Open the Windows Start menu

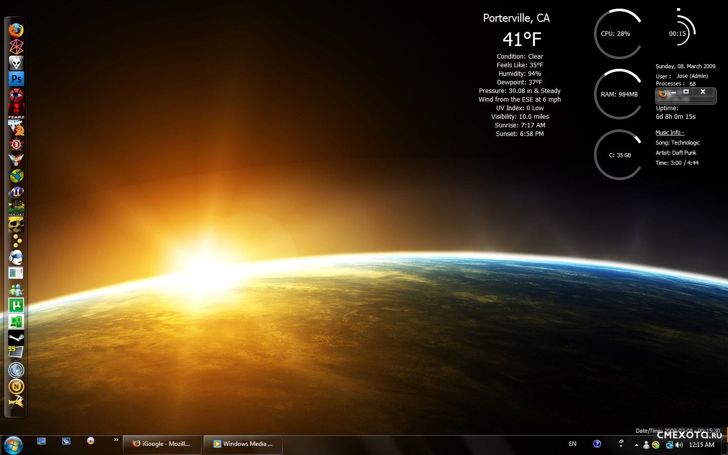coord(13,445)
